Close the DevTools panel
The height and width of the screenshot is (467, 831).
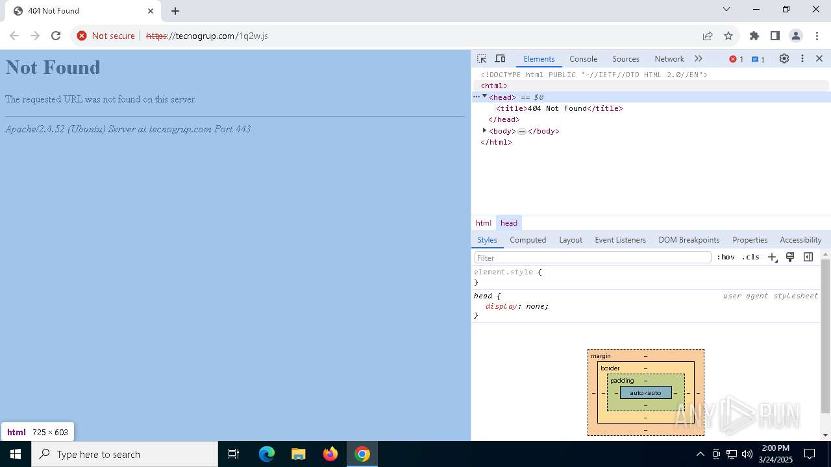[819, 58]
